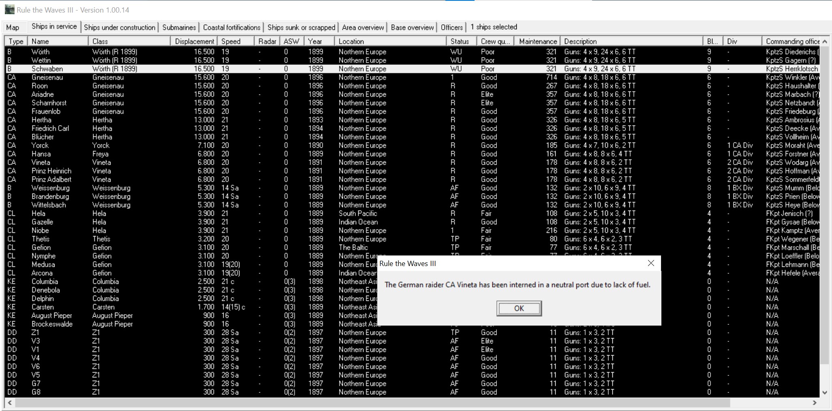
Task: Open Ships sunk or scrapped tab
Action: pyautogui.click(x=301, y=27)
